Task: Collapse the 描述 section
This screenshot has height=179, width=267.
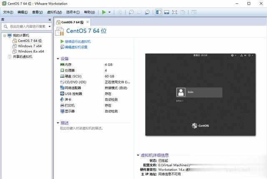Action: [x=58, y=123]
